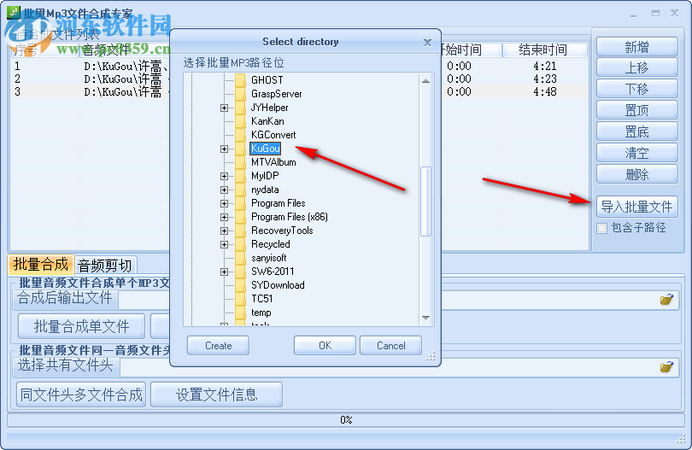692x450 pixels.
Task: Click the GraspServer folder icon
Action: [240, 94]
